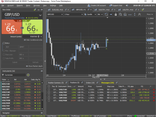Image resolution: width=156 pixels, height=117 pixels.
Task: Switch to the Messages (35) tab
Action: (108, 83)
